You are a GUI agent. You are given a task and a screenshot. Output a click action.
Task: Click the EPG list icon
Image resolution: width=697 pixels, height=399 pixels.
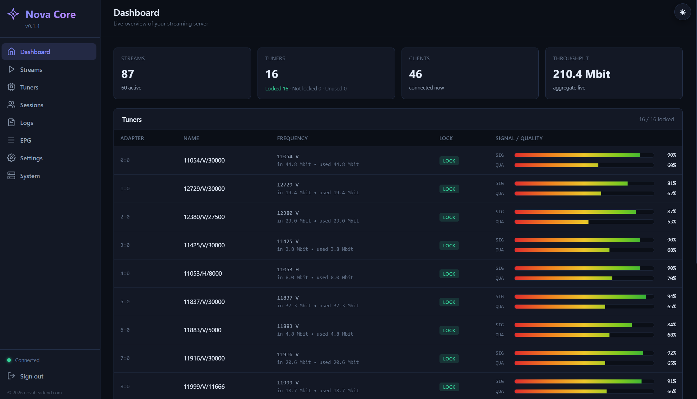(x=11, y=140)
